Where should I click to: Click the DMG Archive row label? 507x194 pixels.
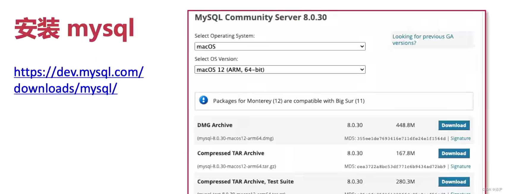click(215, 125)
